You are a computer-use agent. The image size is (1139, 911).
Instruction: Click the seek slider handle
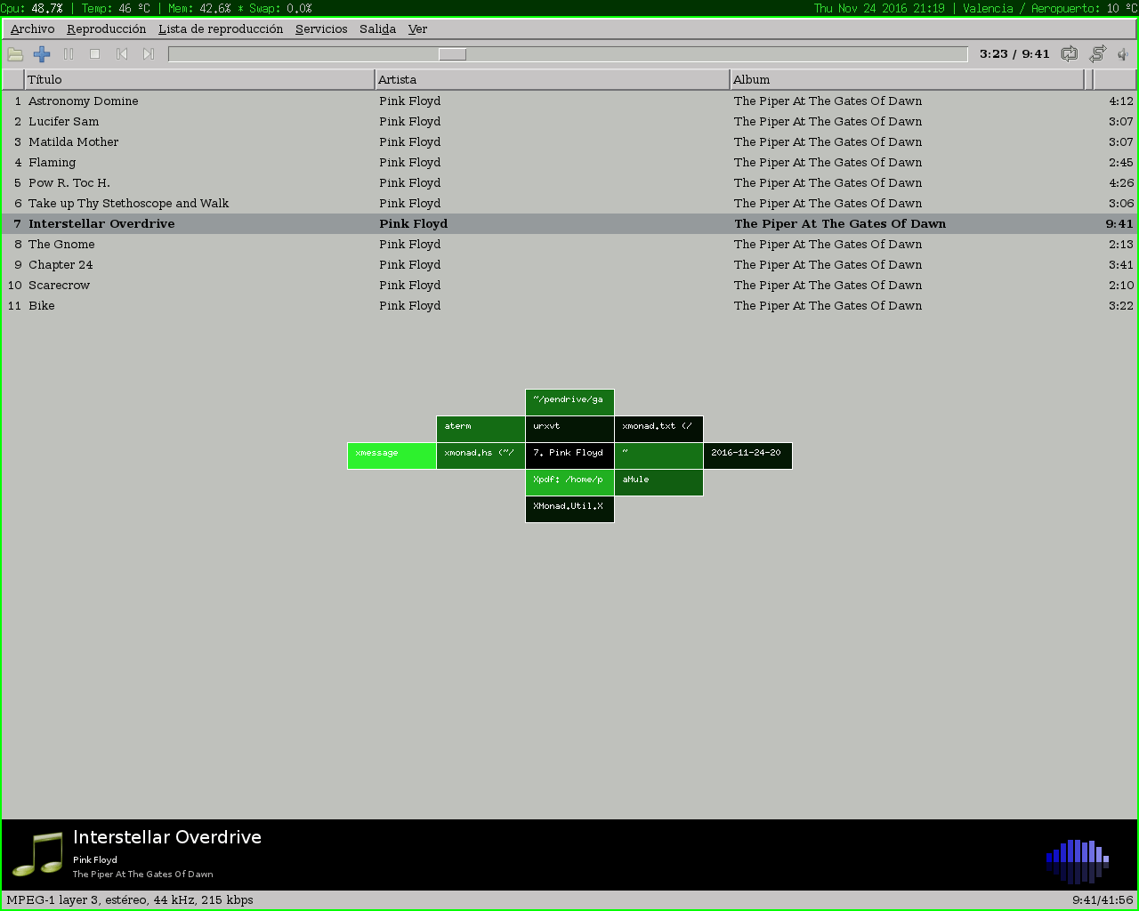[452, 54]
